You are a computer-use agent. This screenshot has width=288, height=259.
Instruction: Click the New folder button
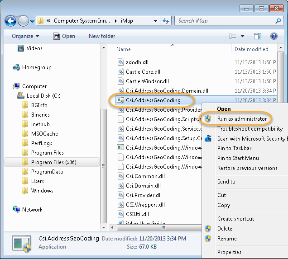point(102,36)
